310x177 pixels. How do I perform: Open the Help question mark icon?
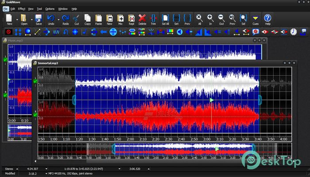pyautogui.click(x=267, y=19)
